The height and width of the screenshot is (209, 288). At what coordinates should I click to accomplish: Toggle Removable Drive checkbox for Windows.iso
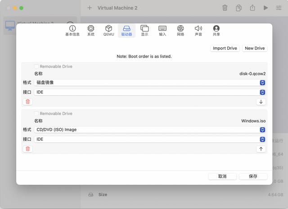pos(37,114)
